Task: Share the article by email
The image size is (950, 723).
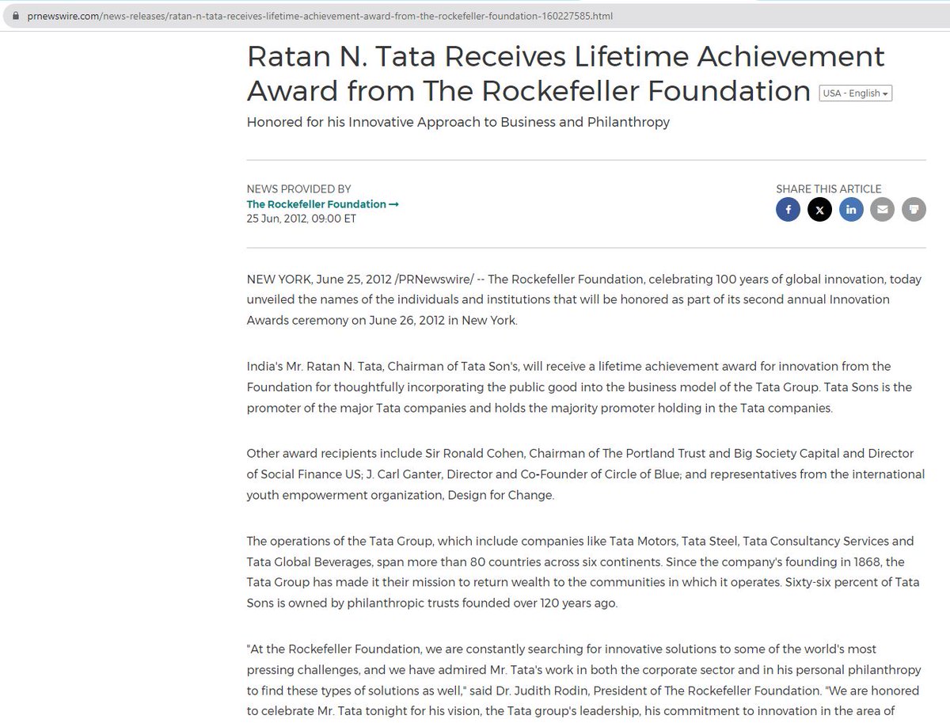Action: (882, 210)
